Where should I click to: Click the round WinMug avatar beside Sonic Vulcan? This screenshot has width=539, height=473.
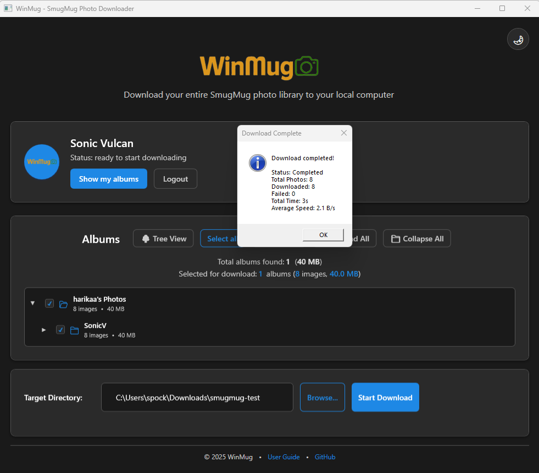click(41, 162)
